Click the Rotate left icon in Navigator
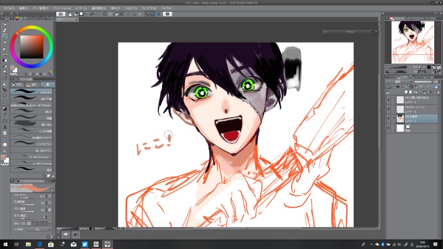The image size is (443, 249). [420, 72]
